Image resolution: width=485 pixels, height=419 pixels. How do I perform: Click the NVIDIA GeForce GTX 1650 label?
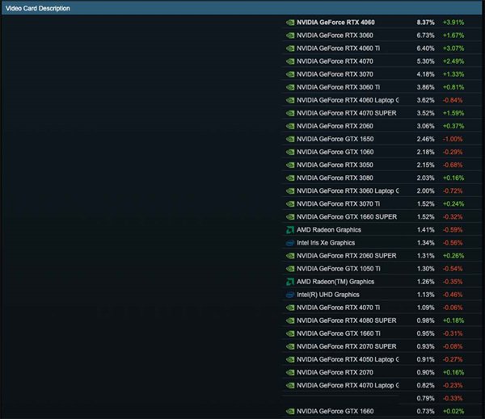pyautogui.click(x=335, y=140)
